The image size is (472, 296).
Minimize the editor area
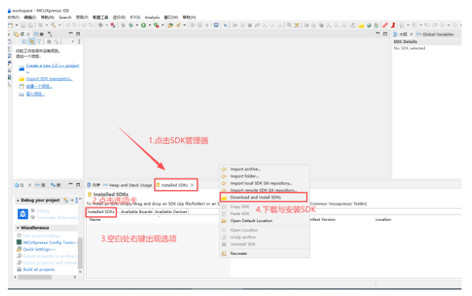tap(377, 34)
